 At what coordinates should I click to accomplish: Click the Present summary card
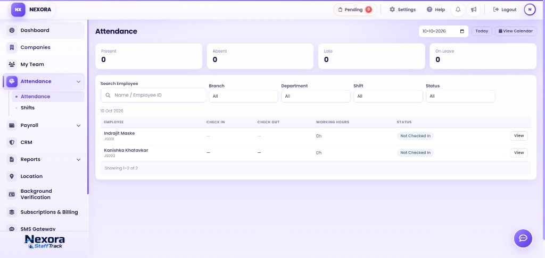(149, 56)
